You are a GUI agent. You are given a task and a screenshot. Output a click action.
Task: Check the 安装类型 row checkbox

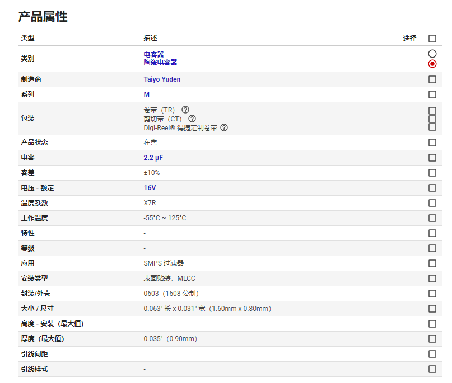432,278
